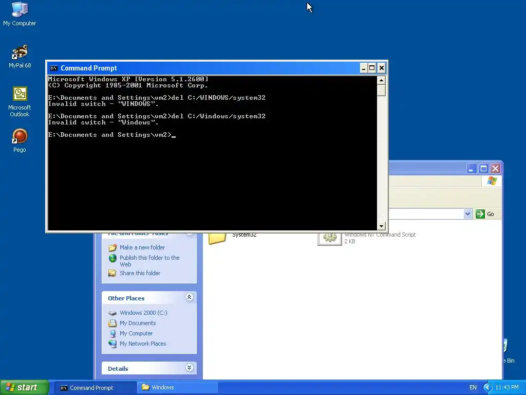
Task: Click the Command Prompt title bar text
Action: point(88,68)
